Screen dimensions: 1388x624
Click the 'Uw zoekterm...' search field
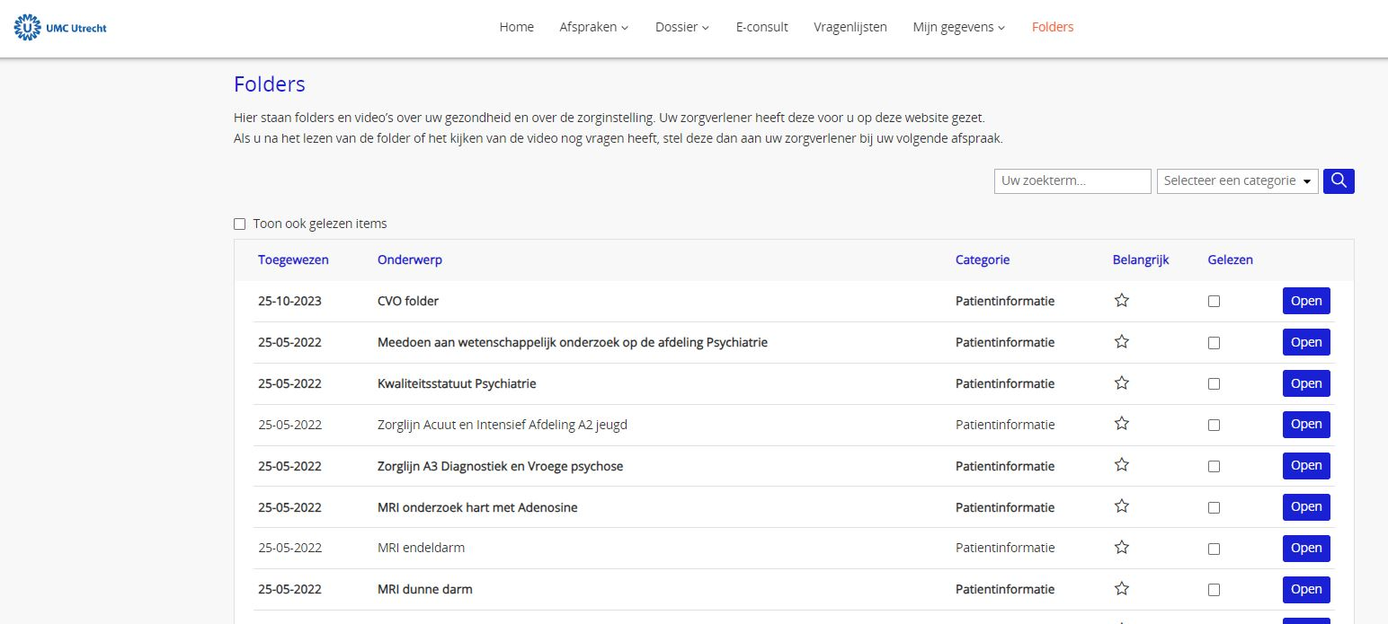[1072, 181]
